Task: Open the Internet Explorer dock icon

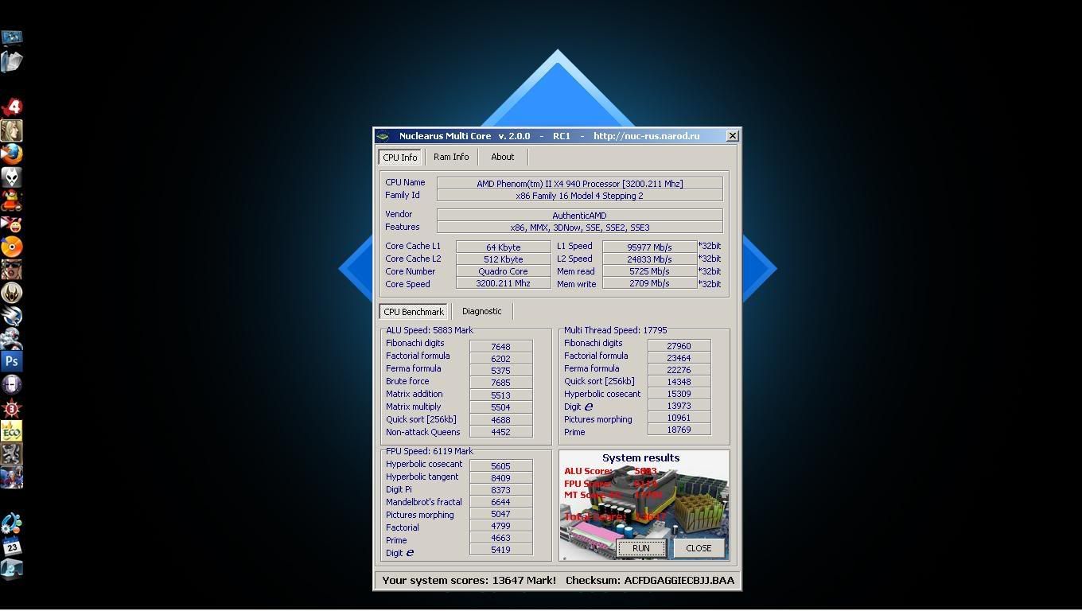Action: click(12, 570)
